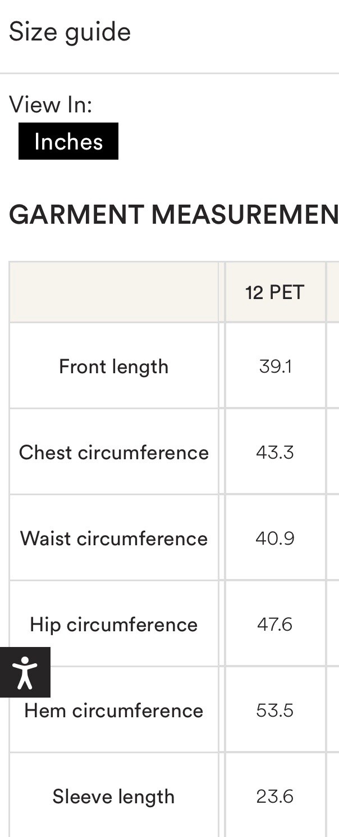Click the Front length row label
Image resolution: width=339 pixels, height=837 pixels.
(x=114, y=367)
